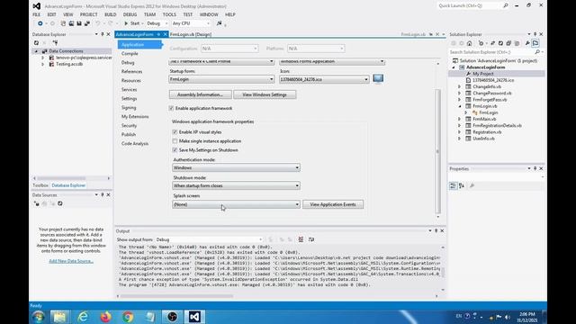Click the icon preview image beside Icon dropdown
The image size is (576, 324).
point(378,78)
